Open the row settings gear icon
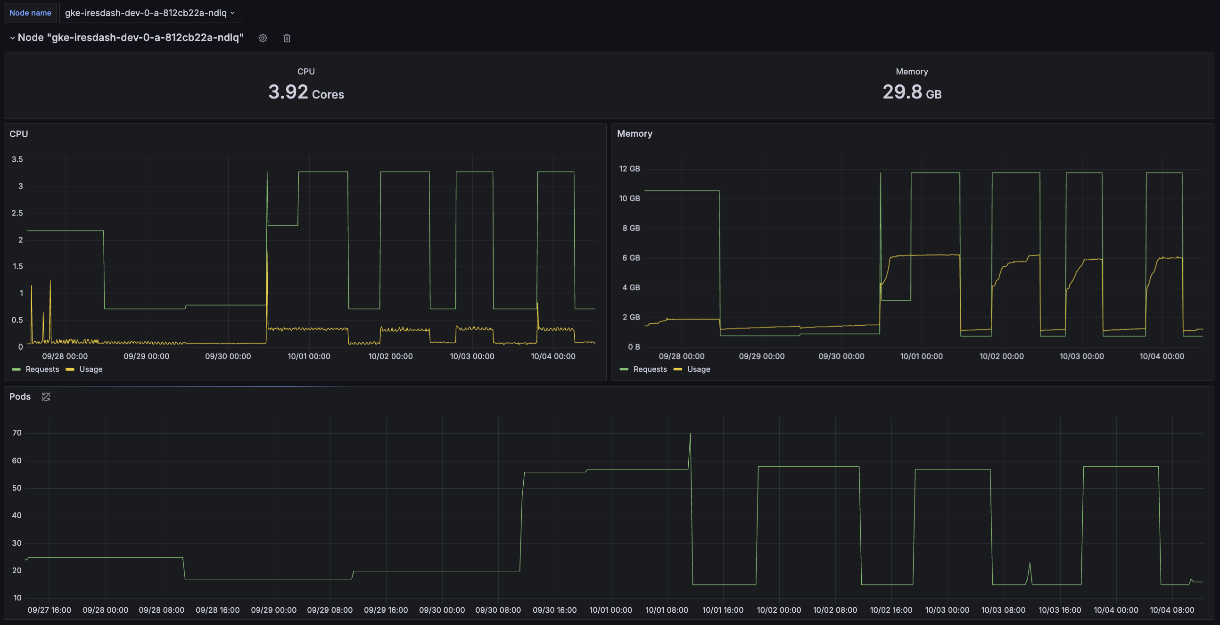1220x625 pixels. [263, 38]
